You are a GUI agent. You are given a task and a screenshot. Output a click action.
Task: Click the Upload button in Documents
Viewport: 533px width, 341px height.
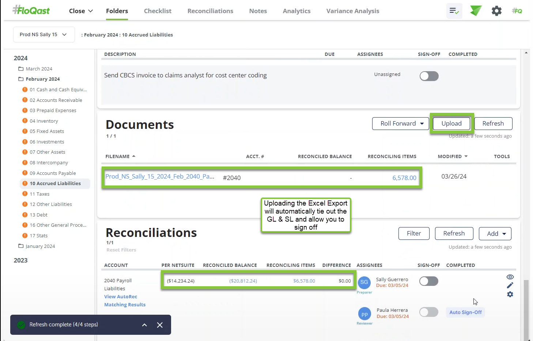pos(451,123)
